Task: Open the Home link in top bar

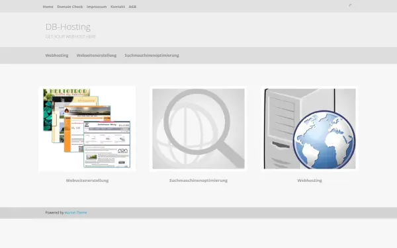Action: [48, 7]
